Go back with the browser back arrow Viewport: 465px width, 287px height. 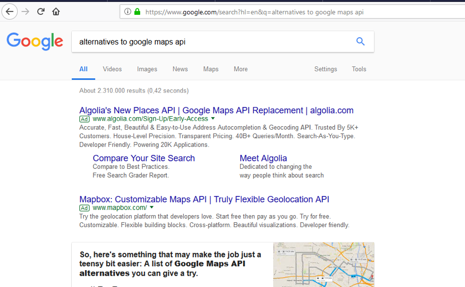pos(9,12)
